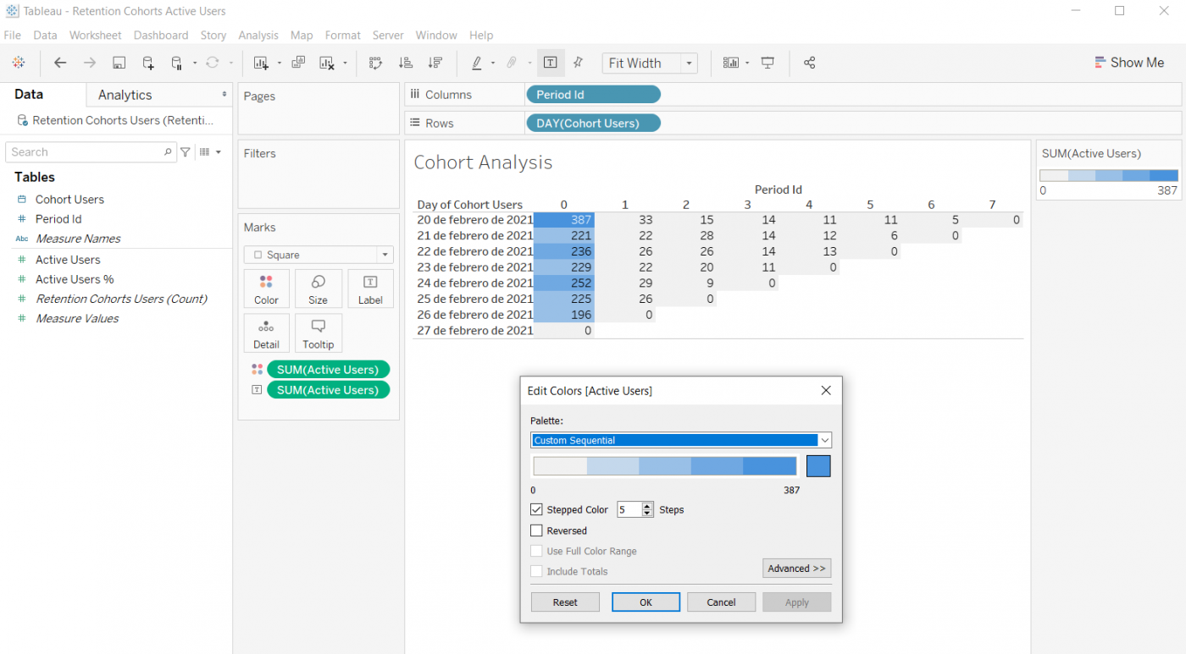Image resolution: width=1186 pixels, height=654 pixels.
Task: Click the Share workbook icon
Action: tap(809, 63)
